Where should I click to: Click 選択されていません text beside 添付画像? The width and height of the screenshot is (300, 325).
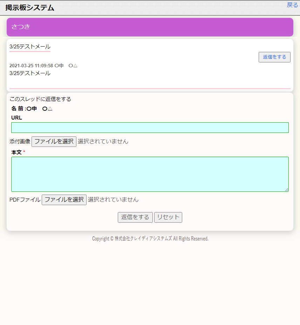click(103, 142)
